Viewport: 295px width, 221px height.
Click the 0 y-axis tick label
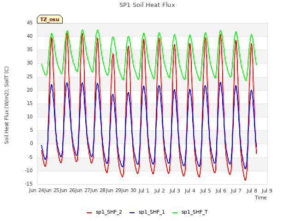pyautogui.click(x=31, y=144)
